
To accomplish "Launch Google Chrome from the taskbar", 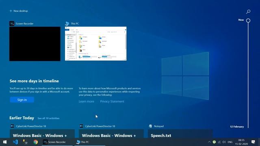I will [35, 142].
